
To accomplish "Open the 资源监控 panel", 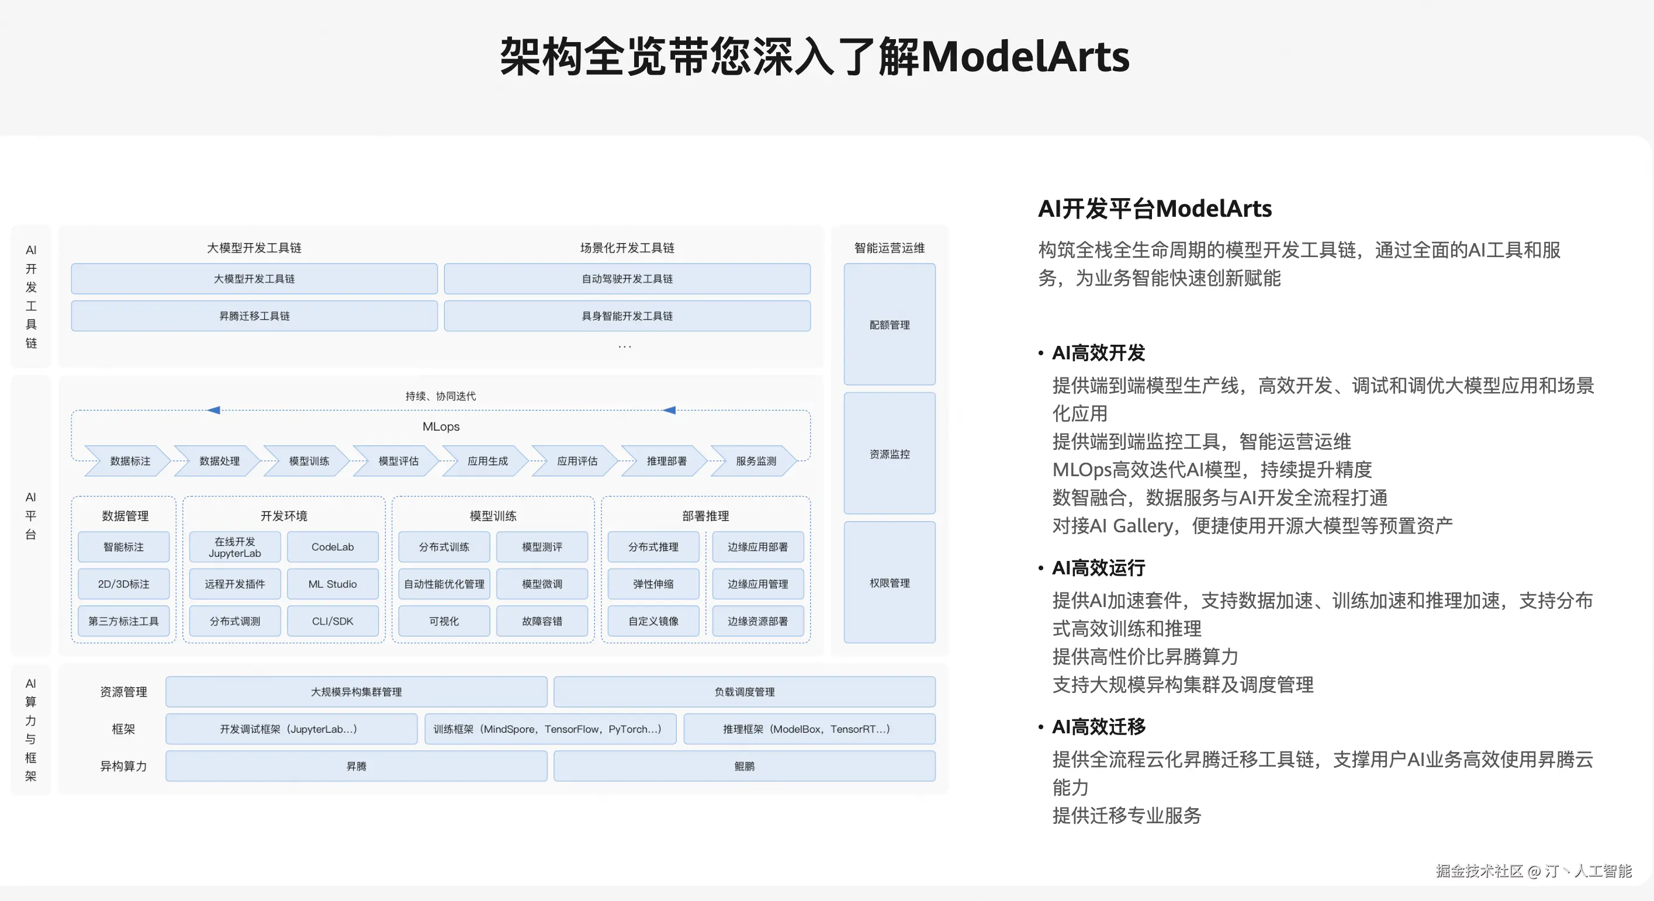I will pos(890,453).
